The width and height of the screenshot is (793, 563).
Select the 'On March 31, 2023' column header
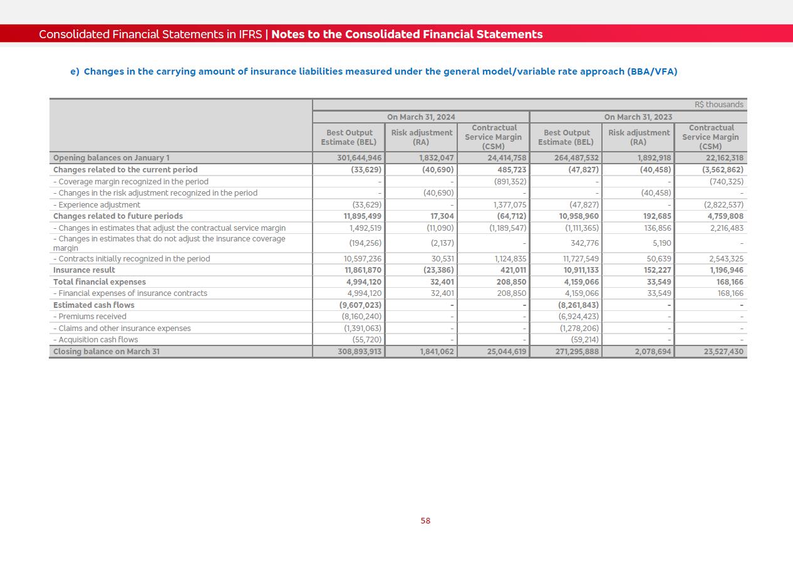click(x=638, y=117)
